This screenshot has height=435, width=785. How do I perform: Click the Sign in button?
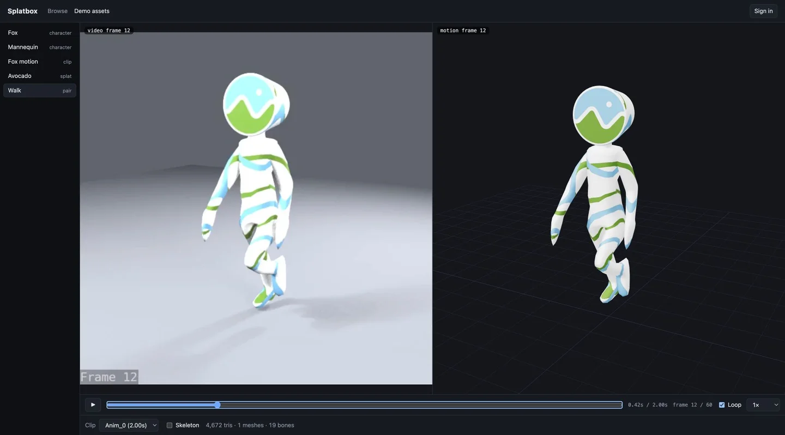763,11
